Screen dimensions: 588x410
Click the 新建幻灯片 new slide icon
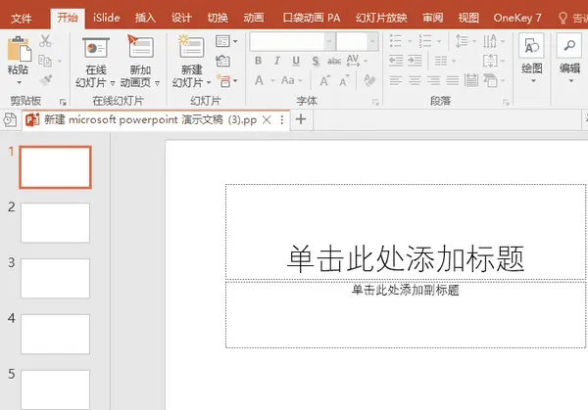point(191,47)
